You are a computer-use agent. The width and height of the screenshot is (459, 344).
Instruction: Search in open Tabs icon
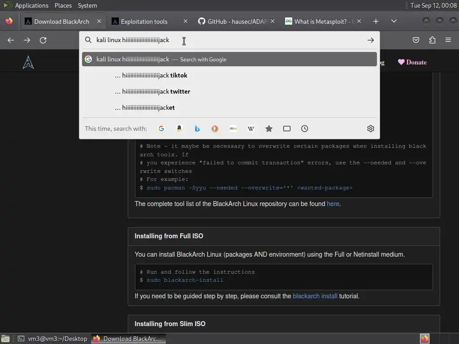coord(287,129)
